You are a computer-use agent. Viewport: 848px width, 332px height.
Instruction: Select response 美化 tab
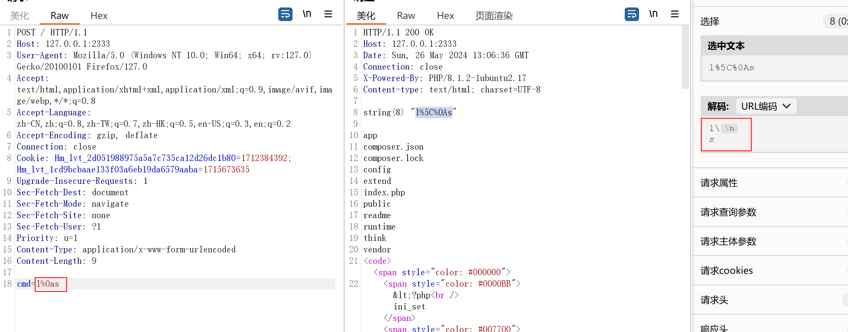pos(366,16)
